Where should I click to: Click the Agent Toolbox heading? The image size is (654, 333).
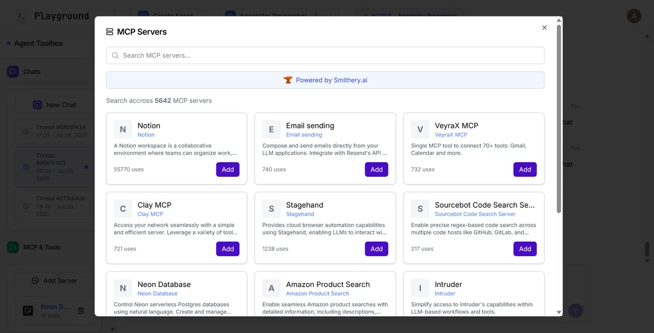39,43
